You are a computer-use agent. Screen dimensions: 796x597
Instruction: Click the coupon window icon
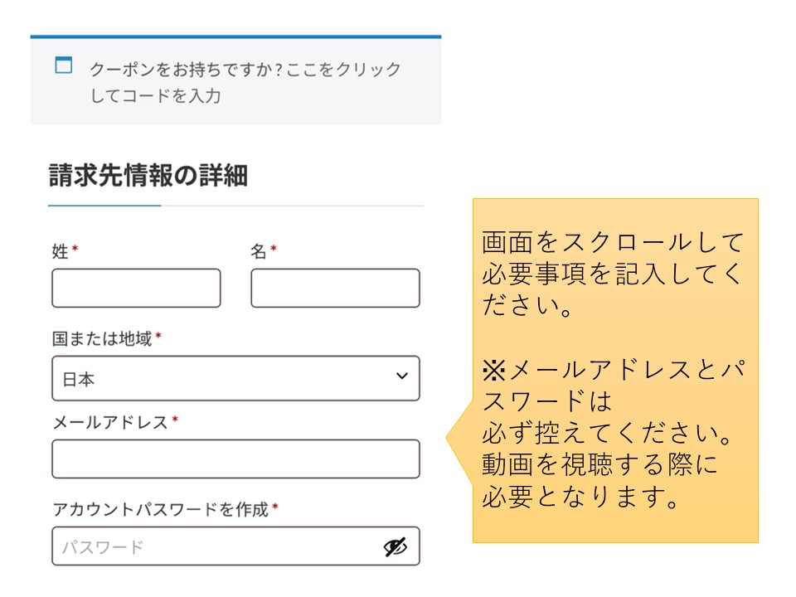click(64, 65)
